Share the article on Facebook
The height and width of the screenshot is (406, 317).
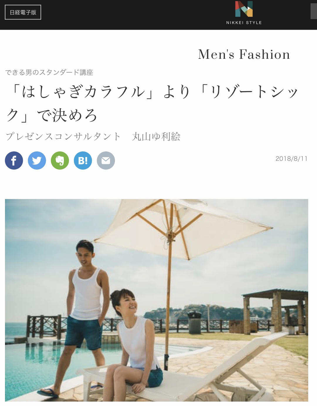[14, 161]
